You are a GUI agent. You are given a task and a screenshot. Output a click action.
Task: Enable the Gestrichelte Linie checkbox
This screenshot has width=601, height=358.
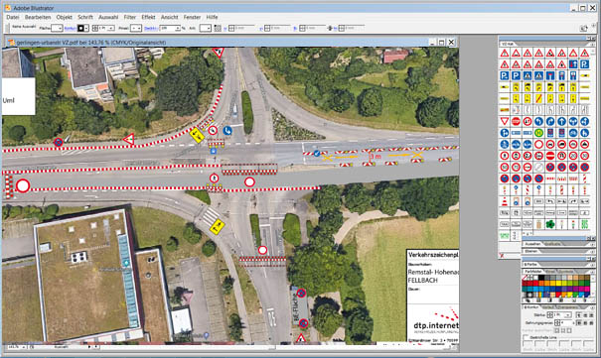(x=526, y=337)
